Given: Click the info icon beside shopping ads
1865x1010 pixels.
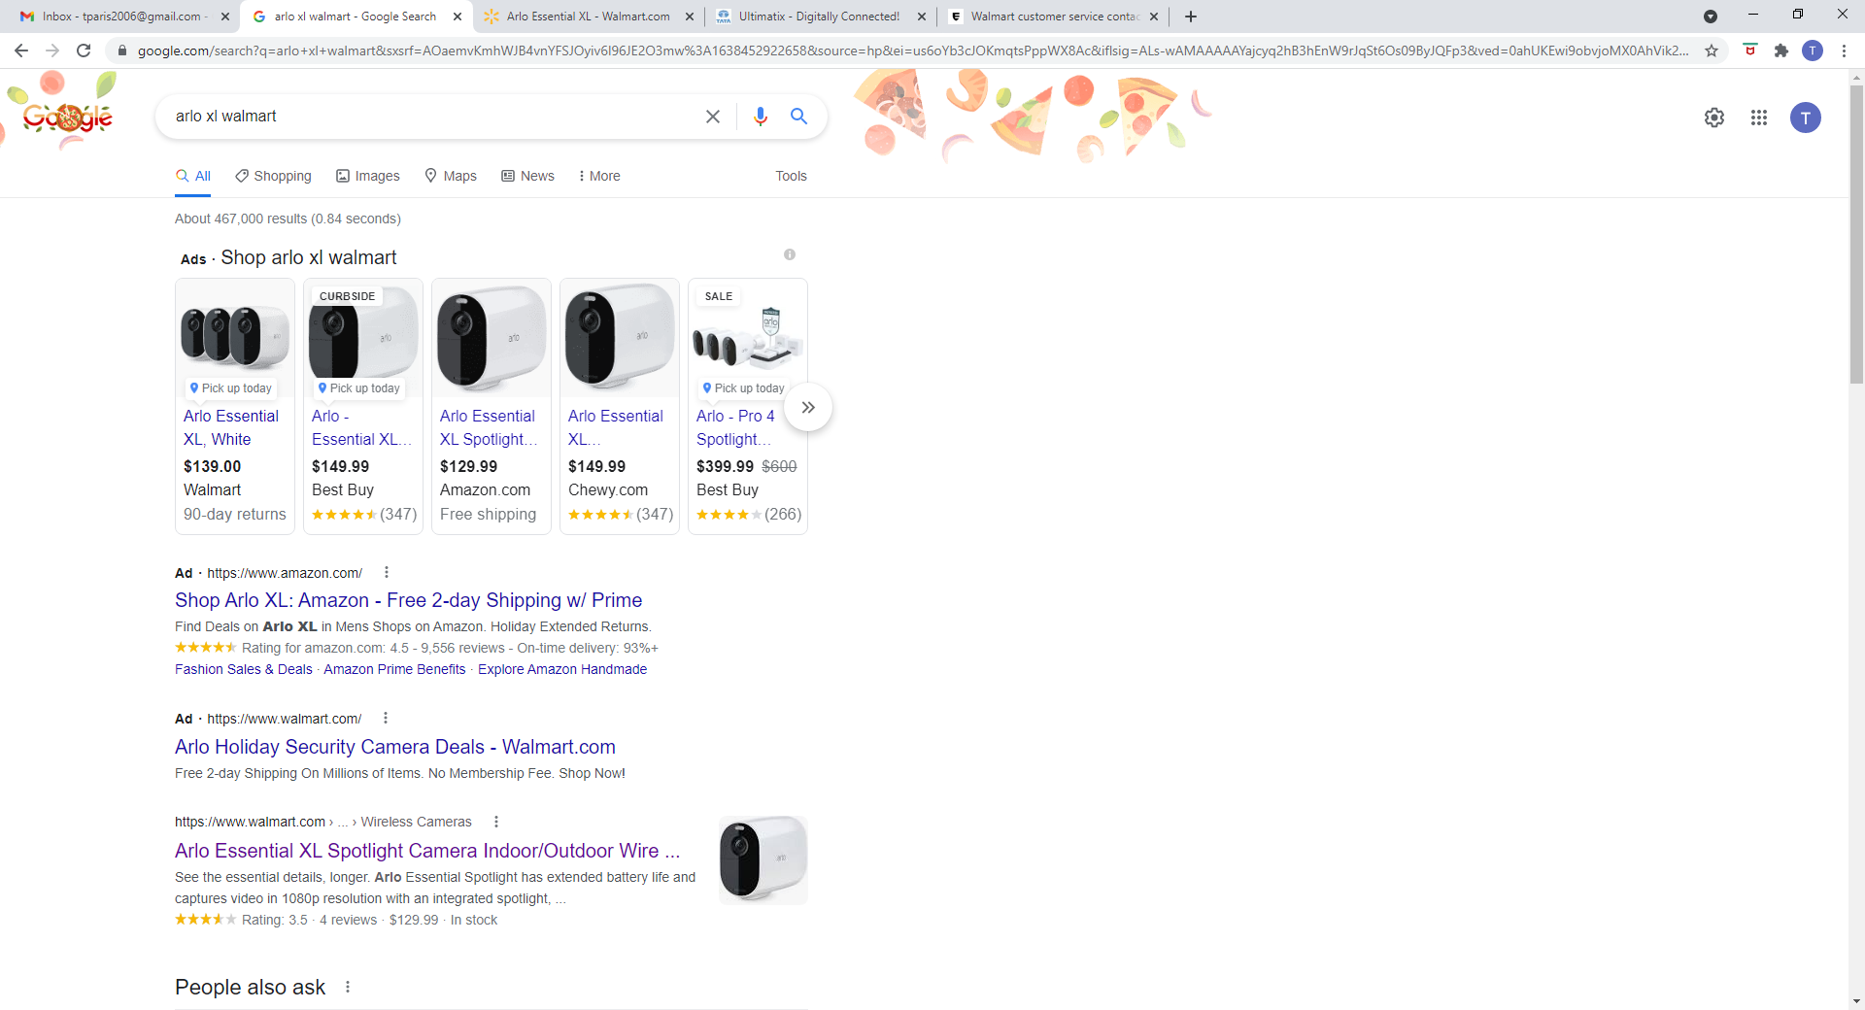Looking at the screenshot, I should (x=790, y=254).
